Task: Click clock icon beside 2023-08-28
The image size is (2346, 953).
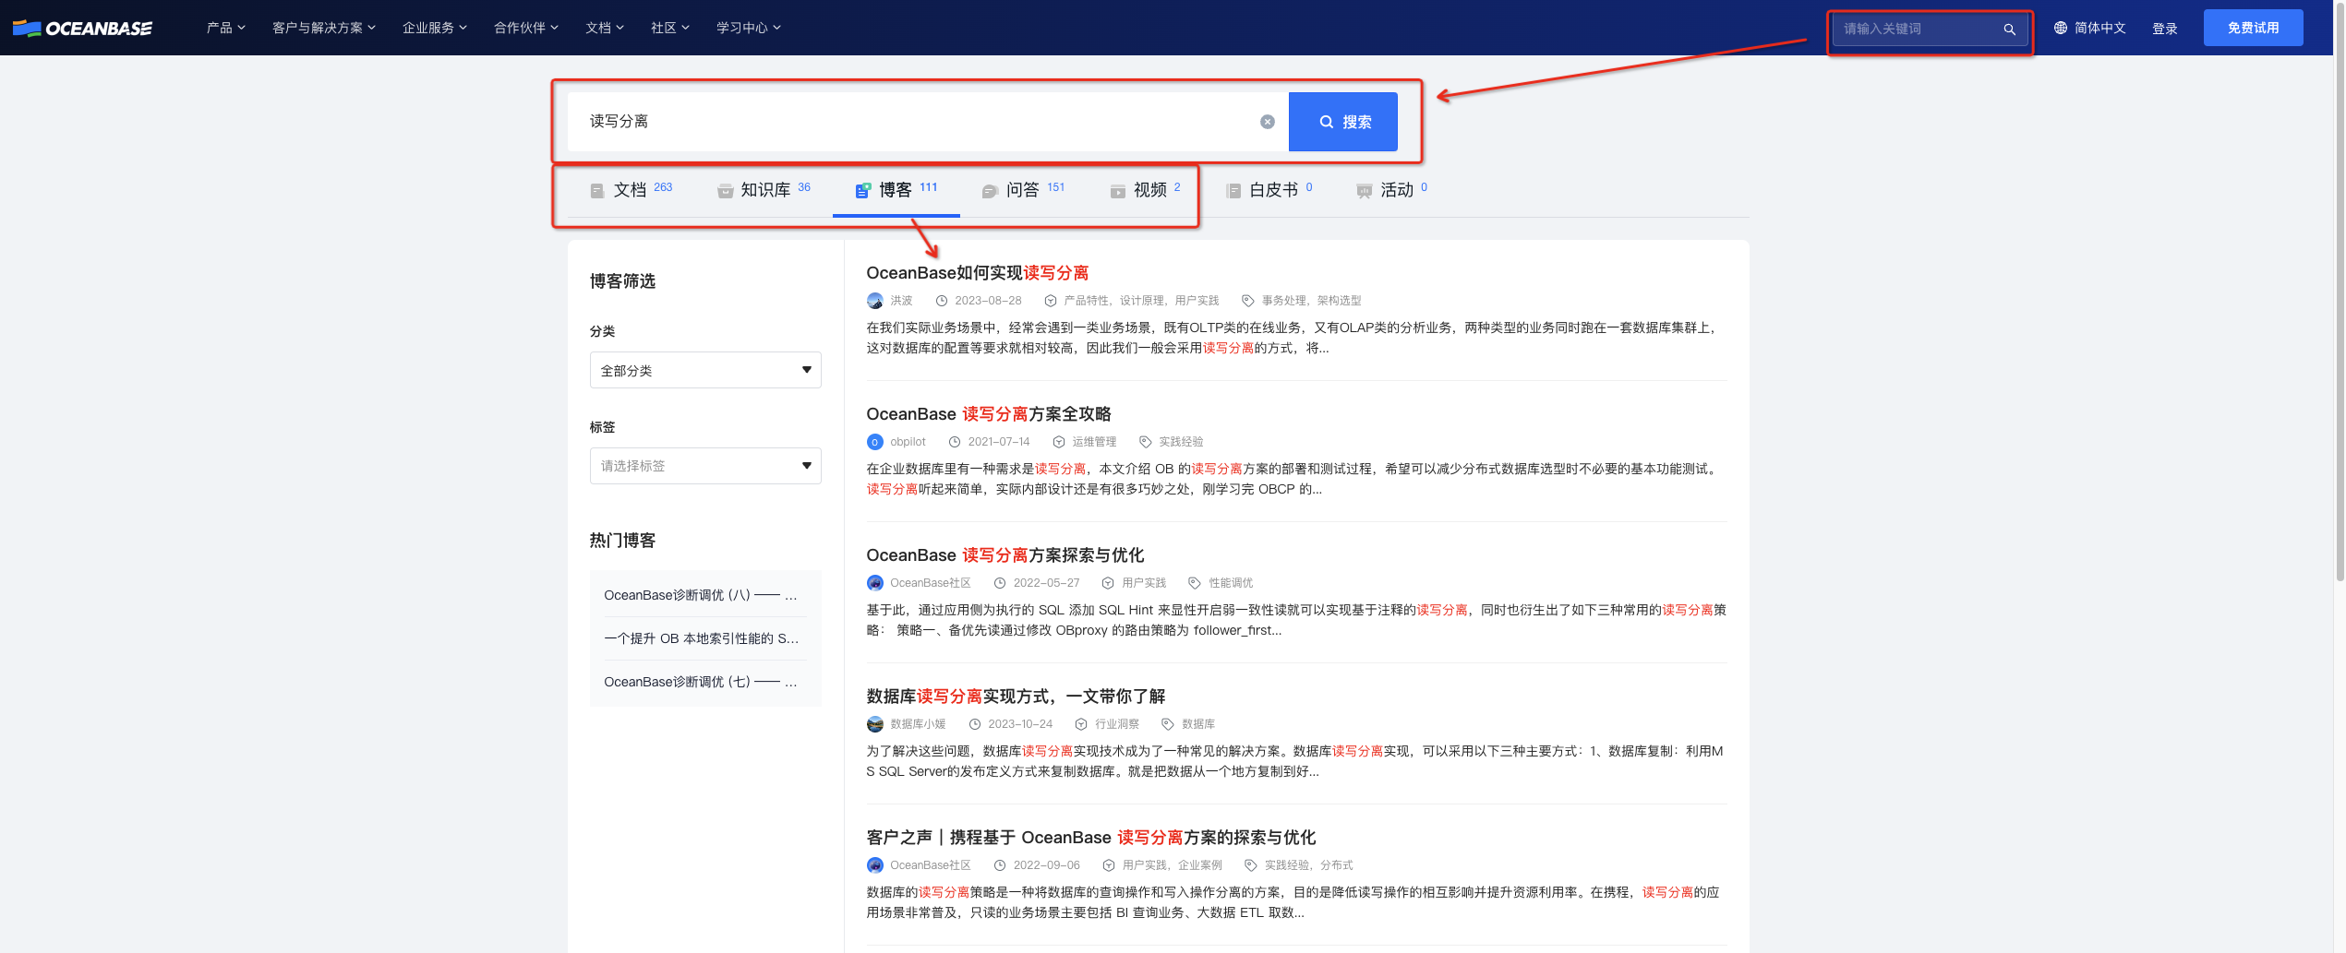Action: (x=942, y=301)
